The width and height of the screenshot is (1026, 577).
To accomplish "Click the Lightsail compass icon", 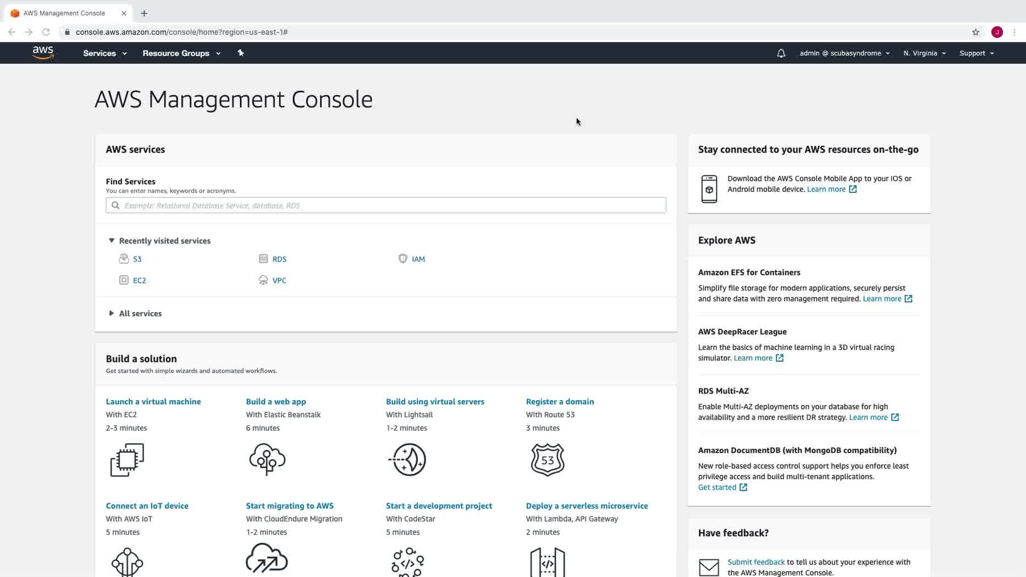I will click(x=407, y=459).
